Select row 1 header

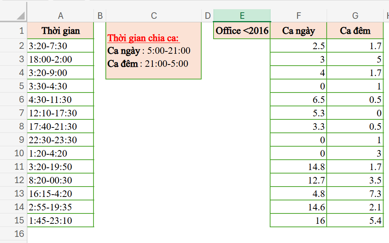click(x=20, y=31)
